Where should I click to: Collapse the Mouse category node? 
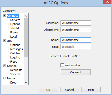coord(4,78)
